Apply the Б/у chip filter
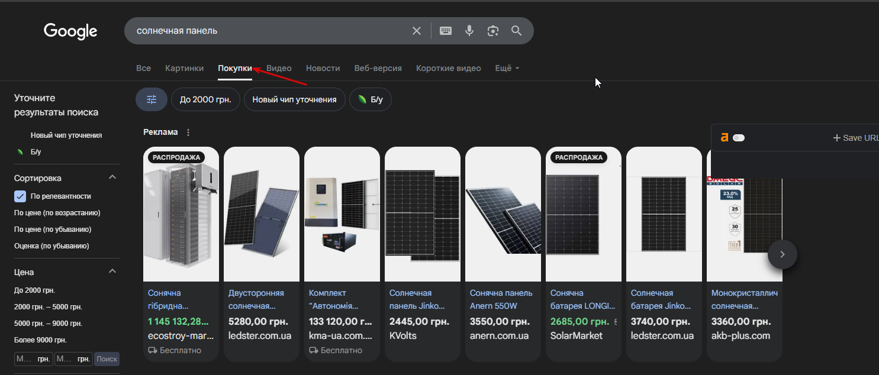Screen dimensions: 879x375 pos(371,99)
